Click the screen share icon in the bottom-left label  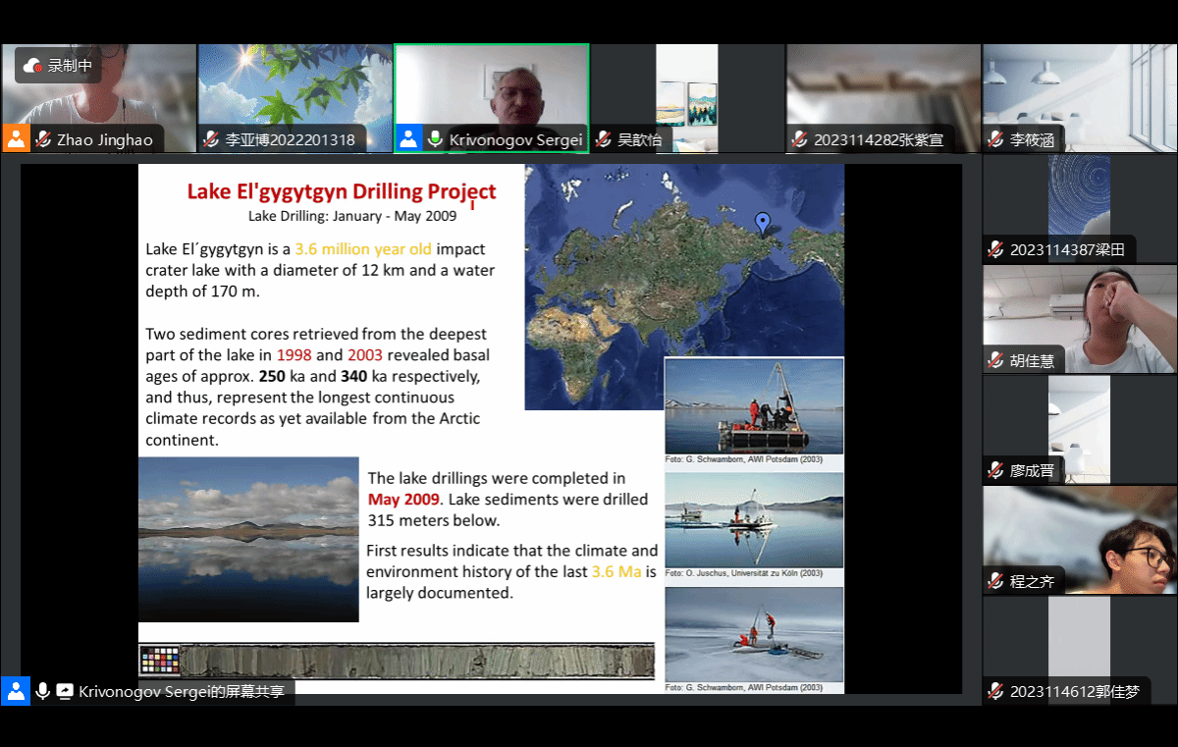tap(65, 691)
